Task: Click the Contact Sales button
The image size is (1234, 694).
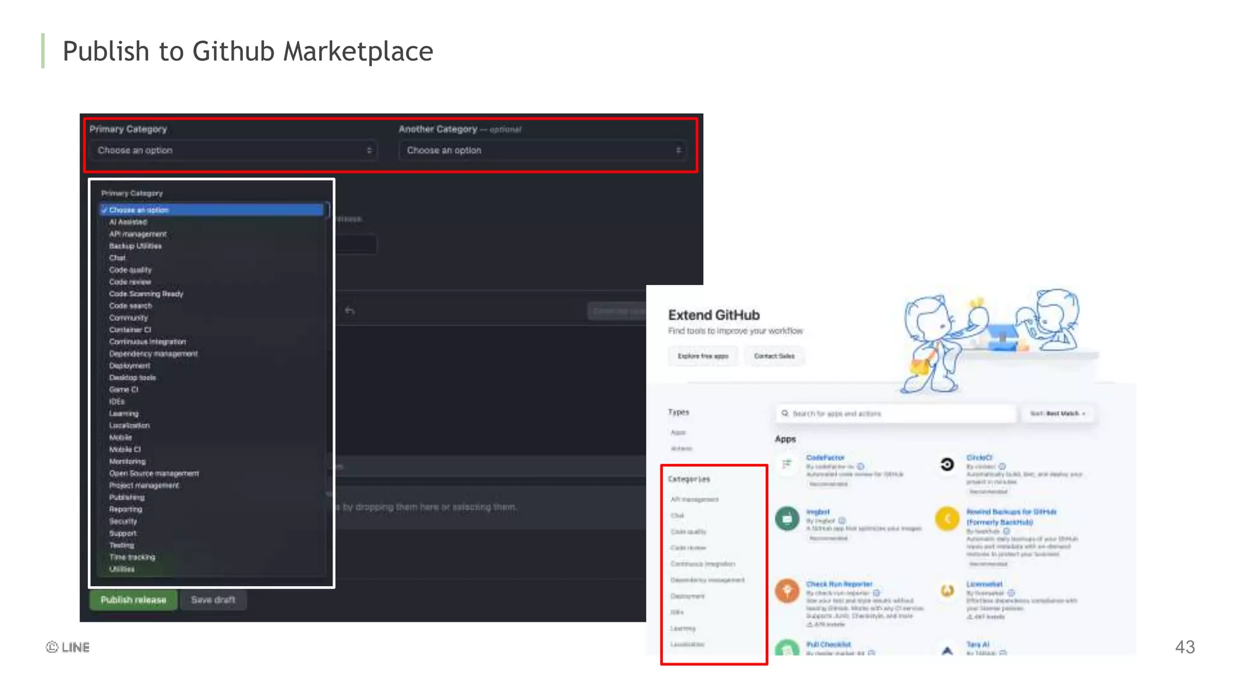Action: (x=774, y=356)
